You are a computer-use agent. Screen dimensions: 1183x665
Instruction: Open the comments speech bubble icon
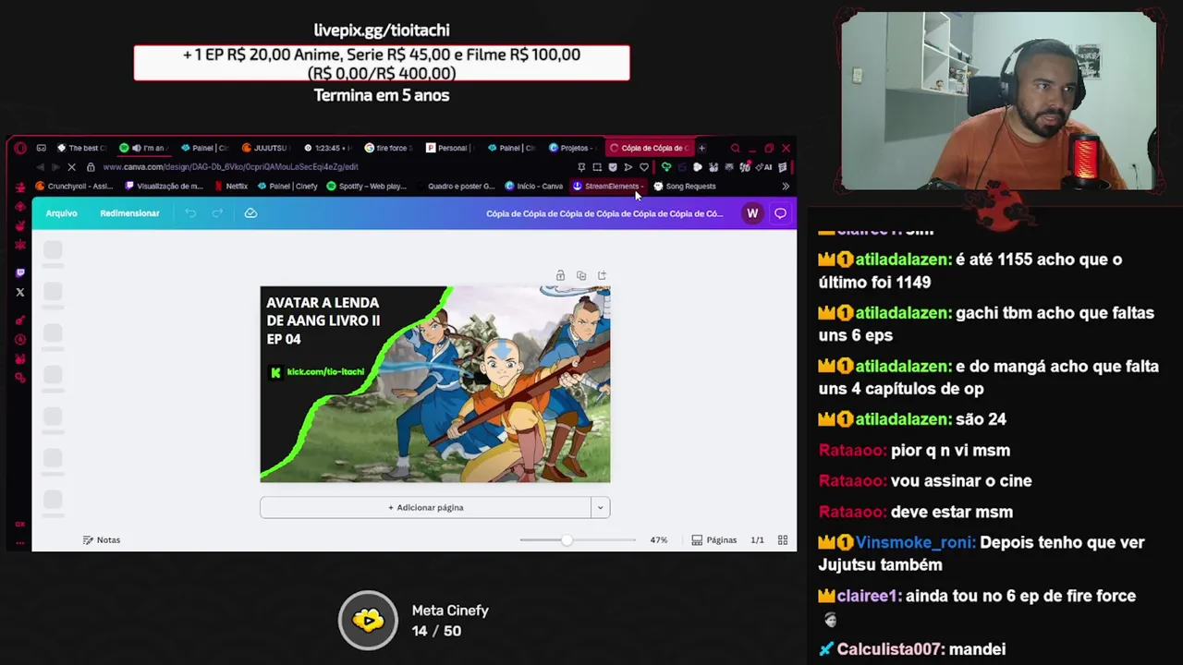click(780, 213)
